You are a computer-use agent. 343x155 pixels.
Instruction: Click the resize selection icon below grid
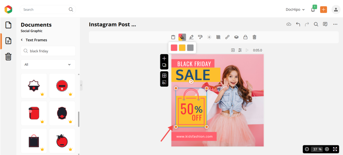[x=164, y=82]
